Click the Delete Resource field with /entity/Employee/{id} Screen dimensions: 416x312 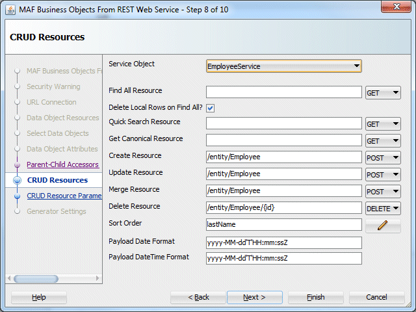(x=284, y=208)
